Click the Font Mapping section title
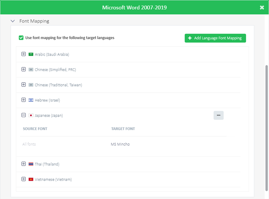This screenshot has width=269, height=199. coord(34,21)
